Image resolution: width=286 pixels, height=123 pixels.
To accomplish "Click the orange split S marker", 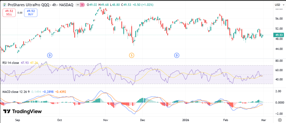I will pos(132,55).
